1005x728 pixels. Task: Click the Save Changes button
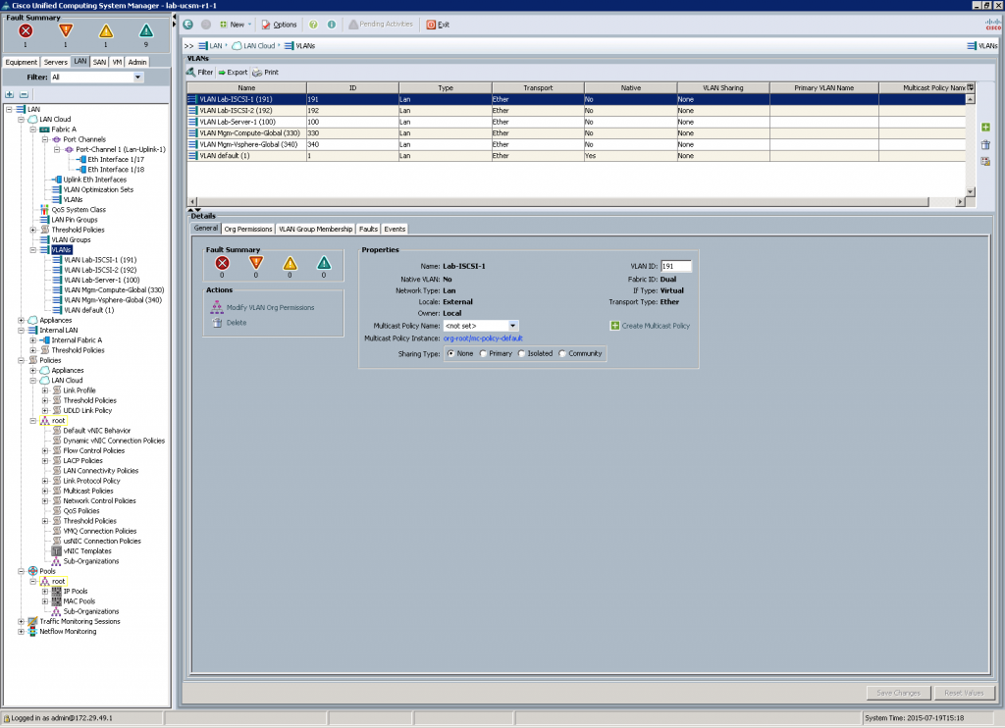click(898, 693)
